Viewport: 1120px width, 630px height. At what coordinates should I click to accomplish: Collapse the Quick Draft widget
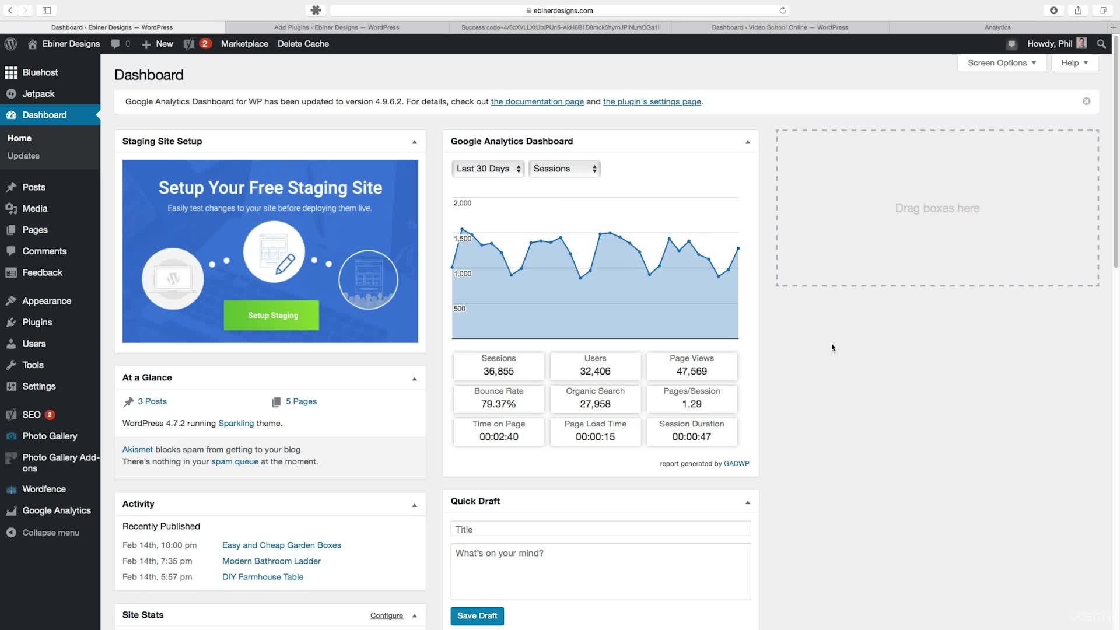pyautogui.click(x=748, y=502)
